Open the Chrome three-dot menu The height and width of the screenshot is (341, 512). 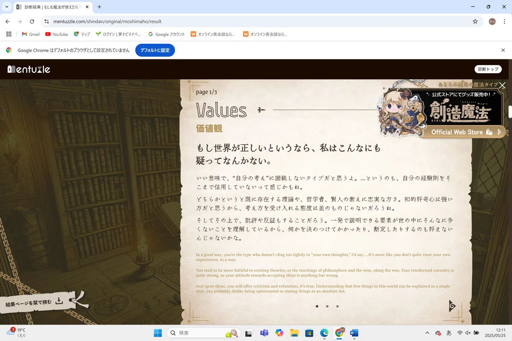(504, 21)
